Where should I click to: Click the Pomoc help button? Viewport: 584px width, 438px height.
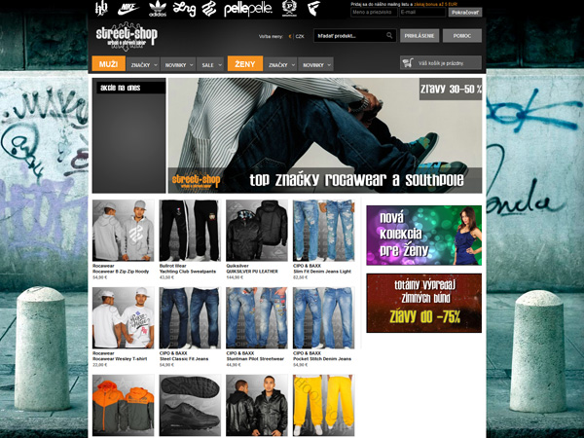461,35
